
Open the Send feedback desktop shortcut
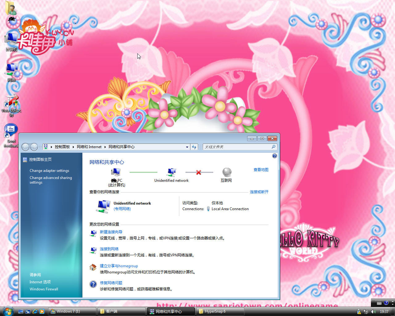tap(11, 136)
